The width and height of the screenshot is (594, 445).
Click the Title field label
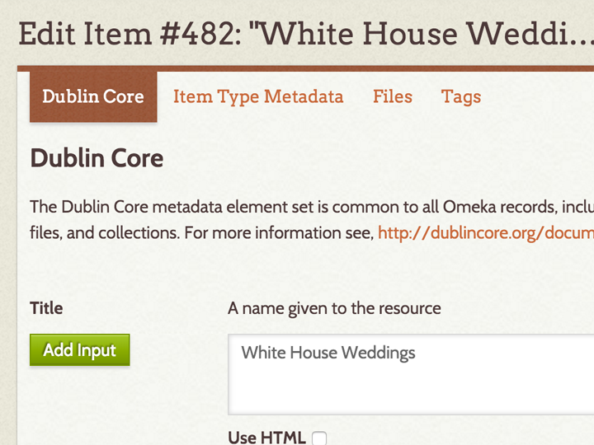(x=46, y=308)
